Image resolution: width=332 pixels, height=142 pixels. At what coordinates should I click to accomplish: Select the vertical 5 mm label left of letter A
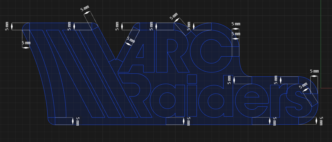tap(117, 26)
